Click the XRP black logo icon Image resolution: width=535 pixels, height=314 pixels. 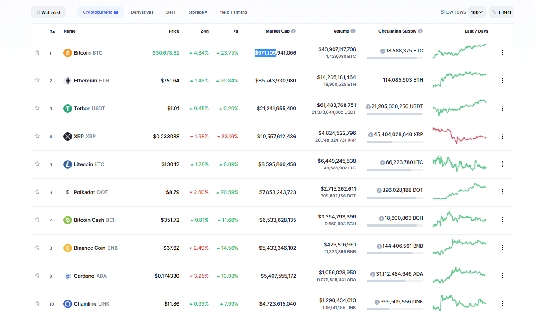pyautogui.click(x=68, y=137)
